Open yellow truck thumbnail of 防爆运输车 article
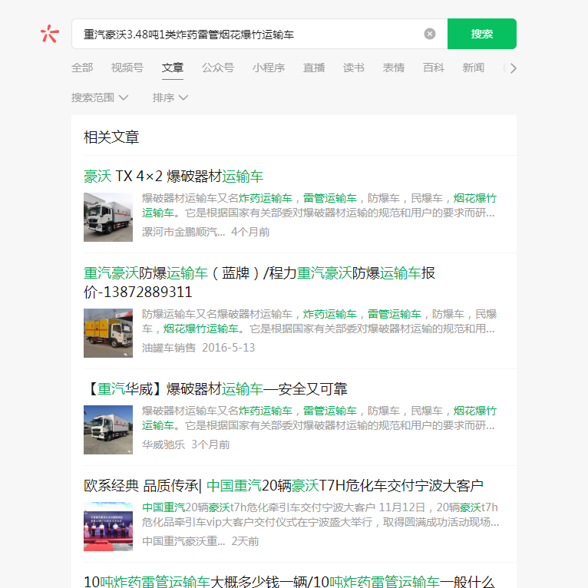Viewport: 588px width, 588px height. pos(108,333)
